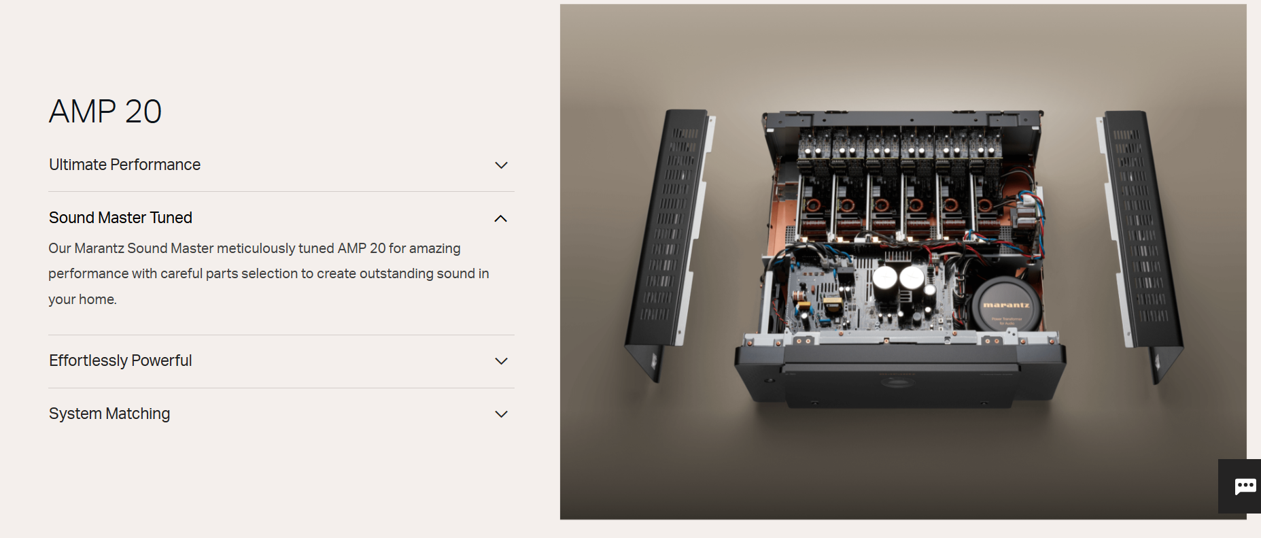
Task: Expand the System Matching chevron arrow
Action: [x=501, y=414]
